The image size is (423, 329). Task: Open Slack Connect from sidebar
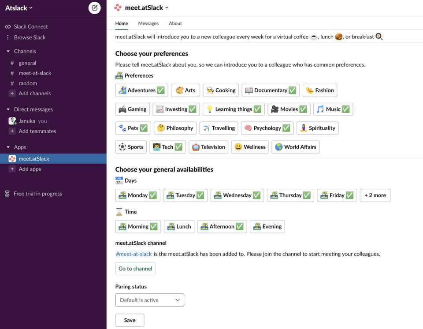tap(31, 26)
